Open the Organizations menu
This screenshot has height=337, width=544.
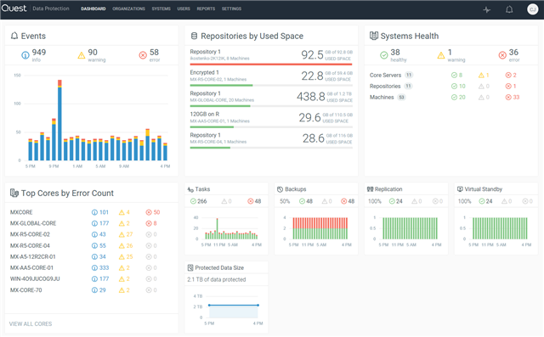[x=128, y=8]
